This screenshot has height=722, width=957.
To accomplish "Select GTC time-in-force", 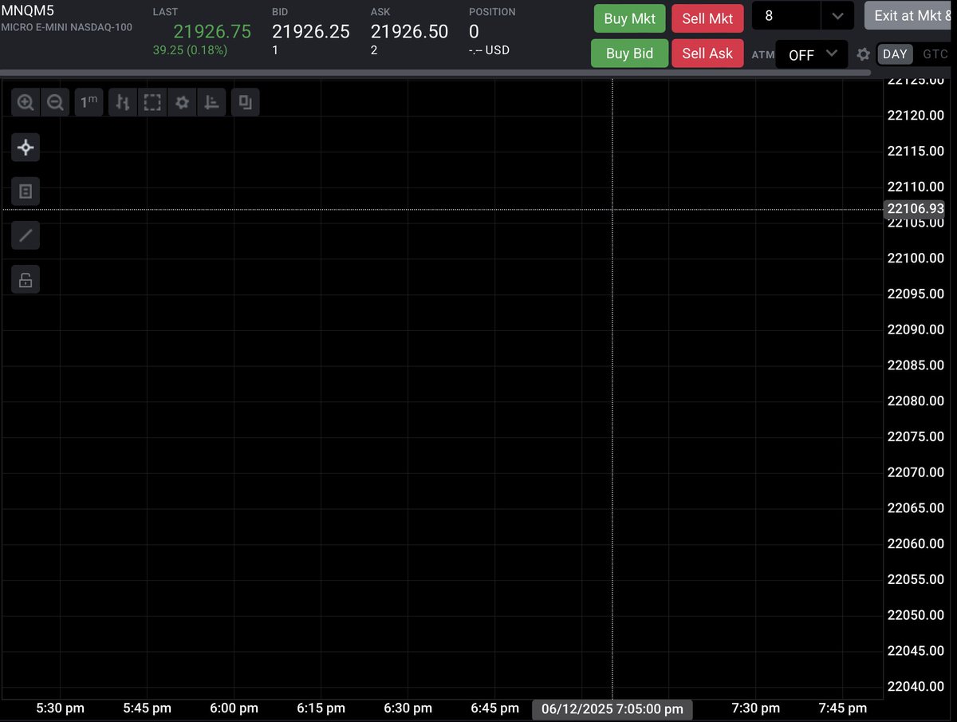I will click(935, 54).
